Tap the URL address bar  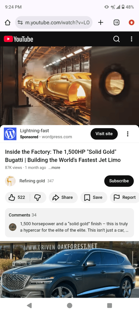54,23
